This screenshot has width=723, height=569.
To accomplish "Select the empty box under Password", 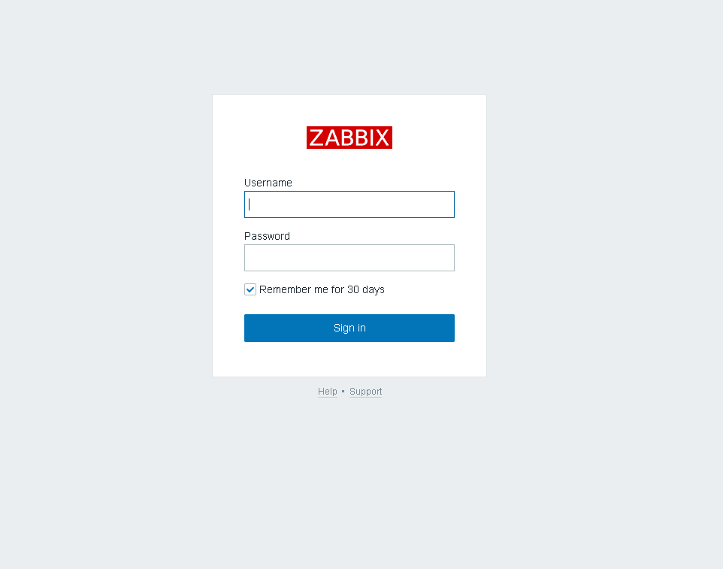I will [349, 258].
